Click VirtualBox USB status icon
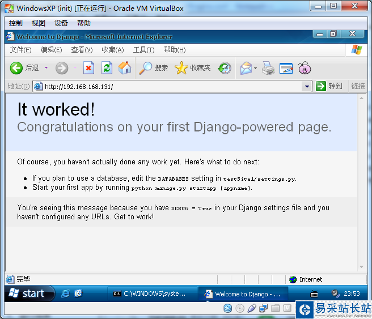Screen dimensions: 372x319 click(252, 308)
